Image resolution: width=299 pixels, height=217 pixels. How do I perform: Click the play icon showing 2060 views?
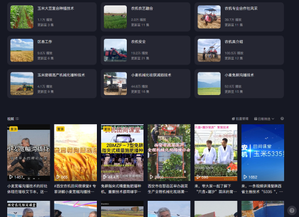(151, 177)
